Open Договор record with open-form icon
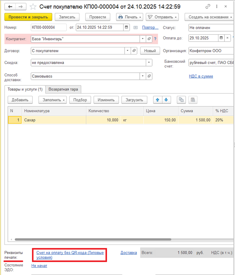Screen dimensions: 235x275 click(134, 51)
